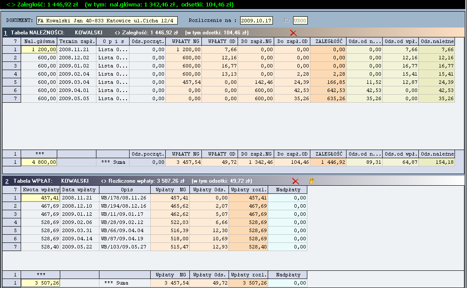Click the 'Kwota wpłaty' column header

click(x=41, y=190)
